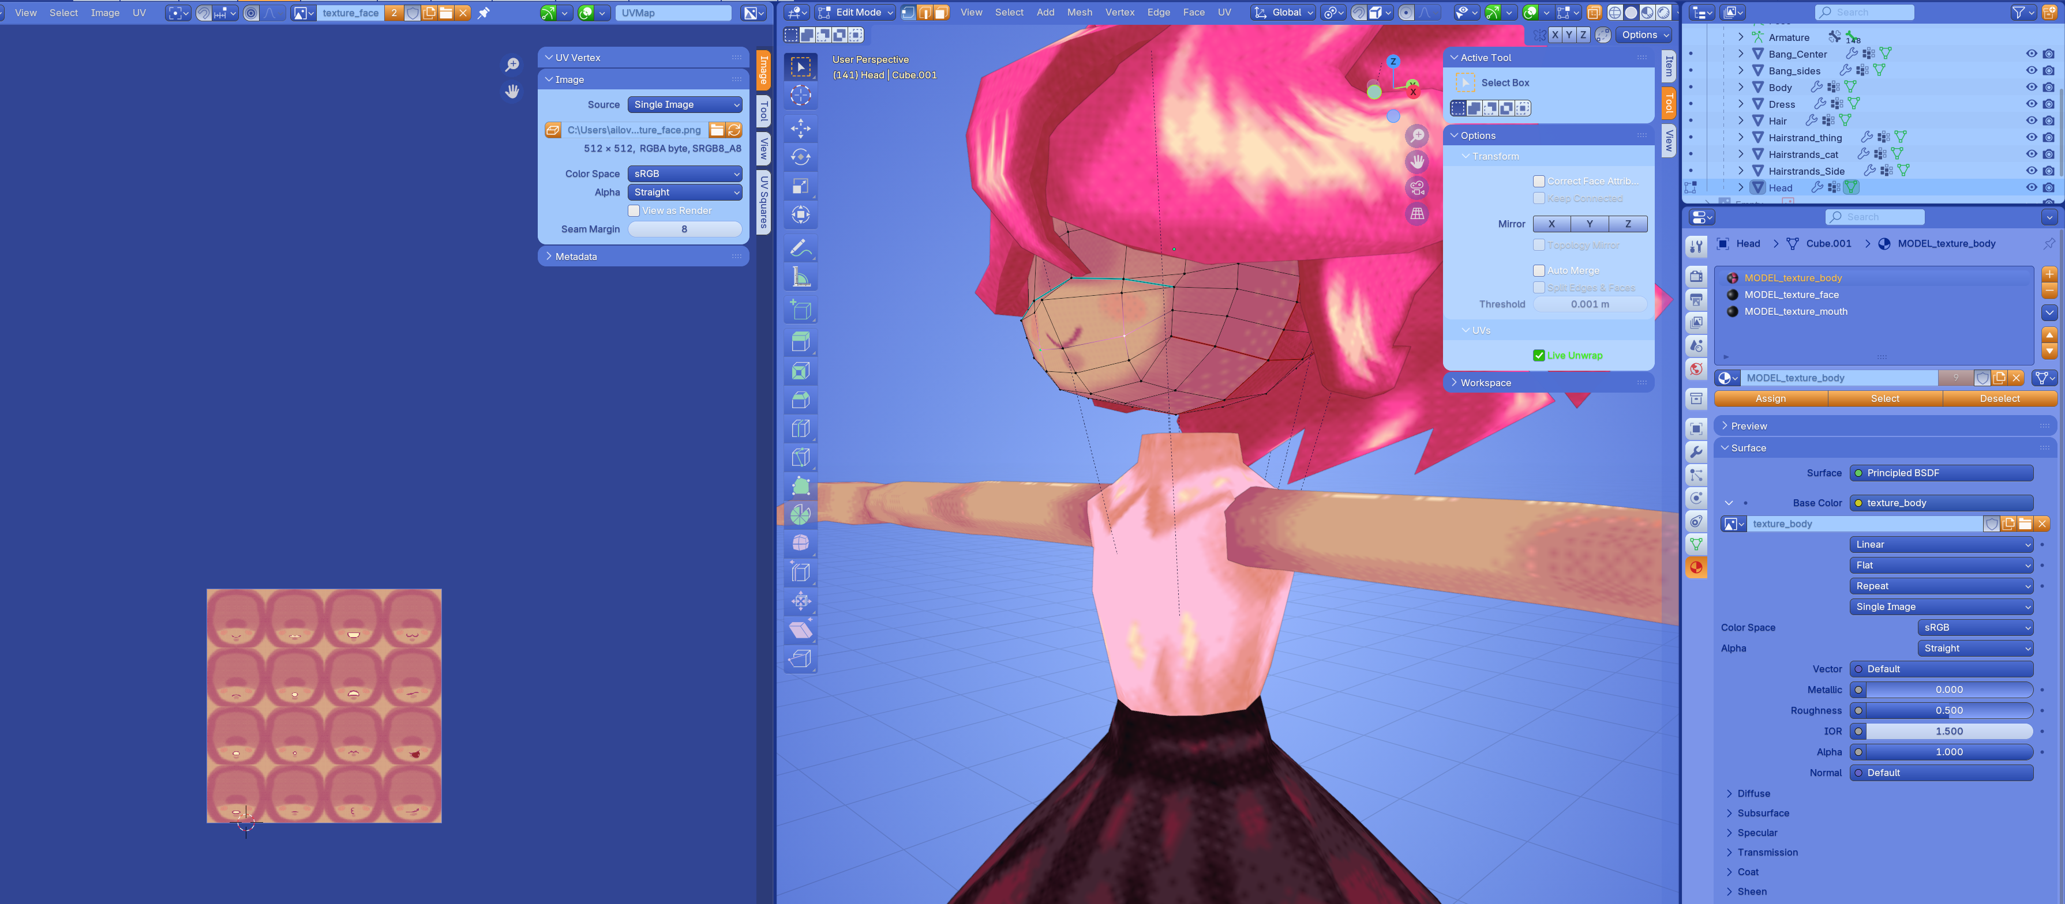Click the UV editor zoom magnifier icon
Image resolution: width=2065 pixels, height=904 pixels.
[512, 65]
